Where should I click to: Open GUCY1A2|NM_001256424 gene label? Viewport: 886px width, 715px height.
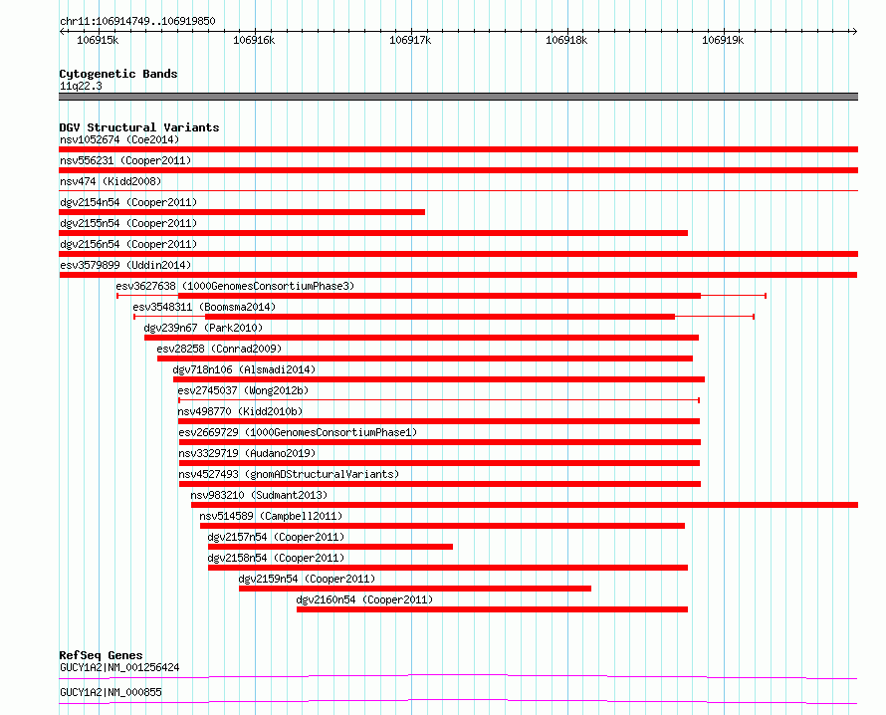tap(119, 667)
